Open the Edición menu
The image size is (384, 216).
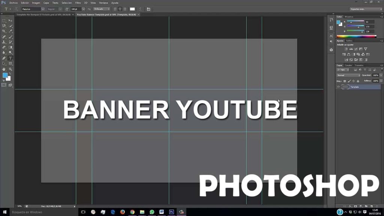coord(25,3)
